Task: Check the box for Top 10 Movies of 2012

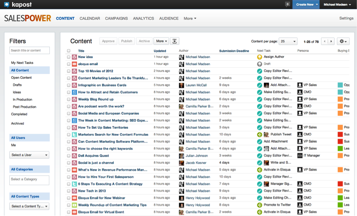Action: pyautogui.click(x=69, y=71)
